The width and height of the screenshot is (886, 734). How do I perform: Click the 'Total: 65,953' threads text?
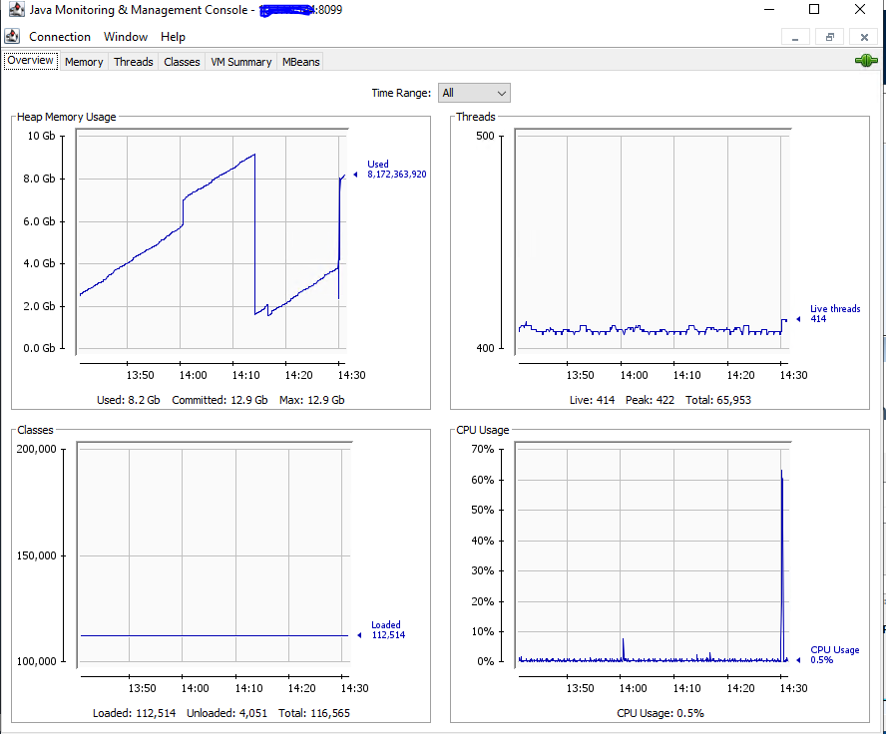tap(718, 400)
